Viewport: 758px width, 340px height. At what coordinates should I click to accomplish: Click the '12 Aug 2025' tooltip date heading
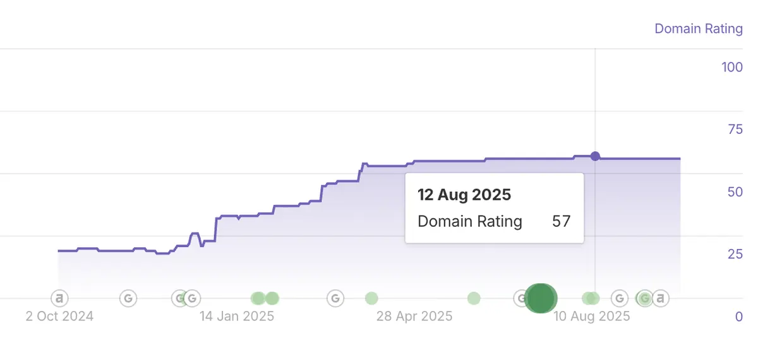click(464, 195)
